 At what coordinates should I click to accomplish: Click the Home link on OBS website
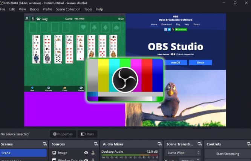[154, 24]
